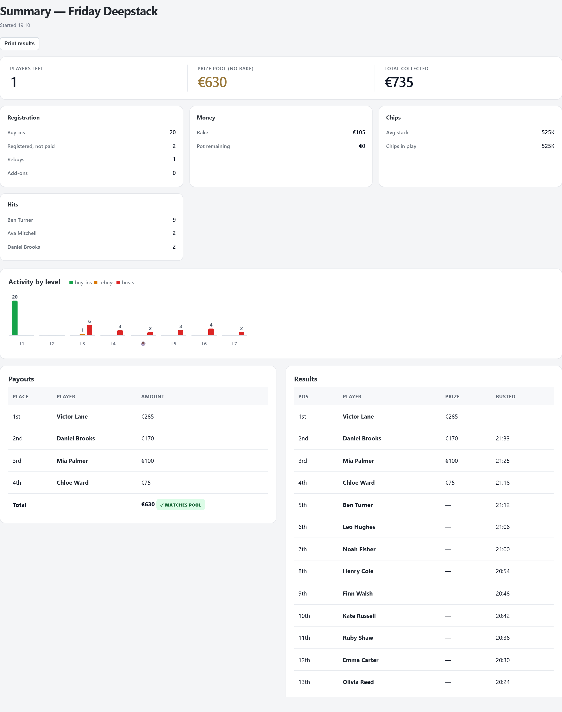Click the Registered, not paid row label
The image size is (562, 712).
[x=31, y=146]
